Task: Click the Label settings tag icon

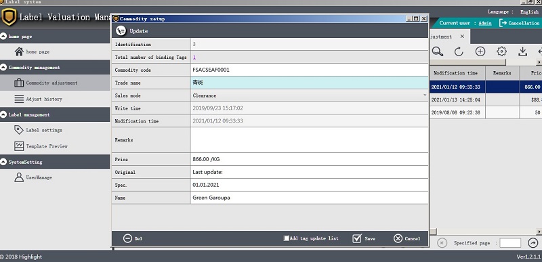Action: pos(19,130)
